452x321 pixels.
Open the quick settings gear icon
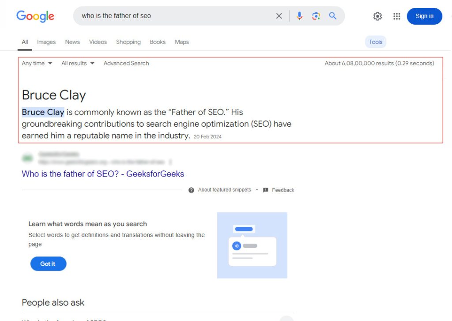377,16
